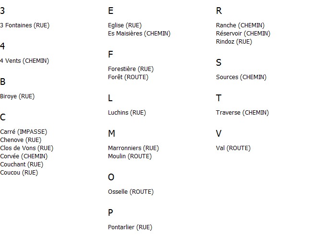Open Carré (IMPASSE) street entry
This screenshot has height=235, width=324.
24,132
